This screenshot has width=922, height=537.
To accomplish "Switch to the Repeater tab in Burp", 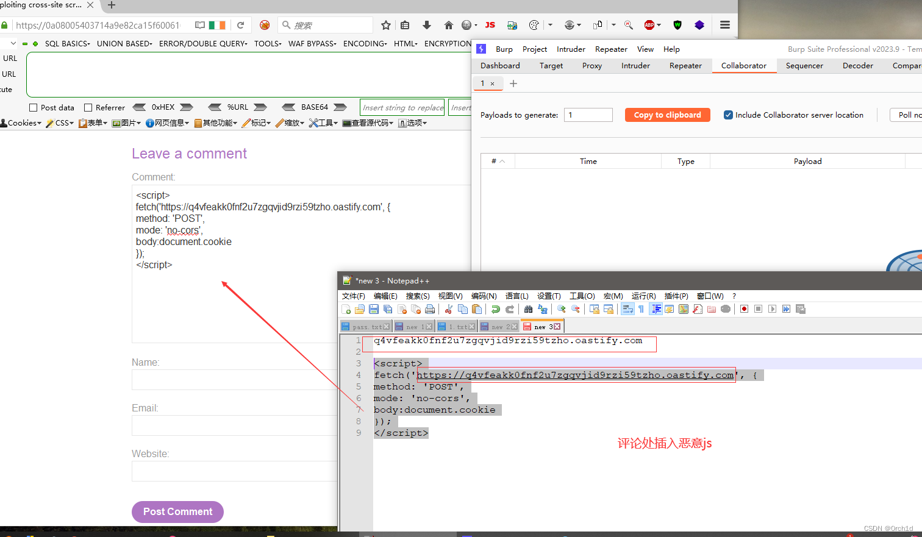I will tap(685, 66).
